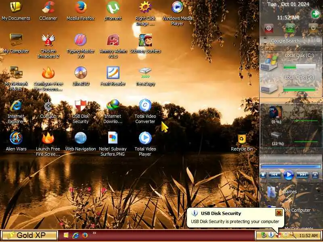Open the Recycle Bin
323x242 pixels.
(241, 142)
